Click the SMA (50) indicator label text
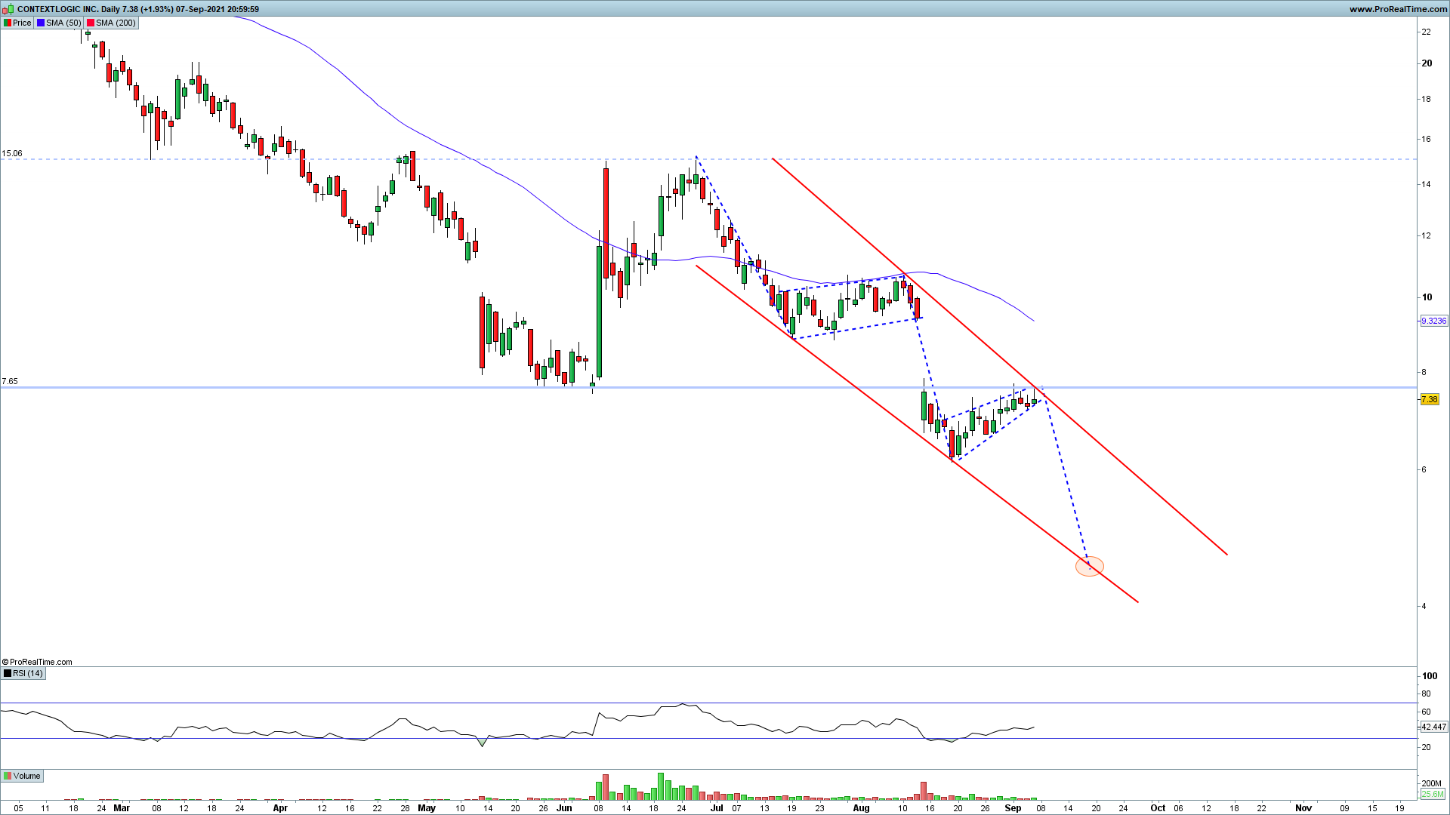This screenshot has height=815, width=1450. pos(63,23)
